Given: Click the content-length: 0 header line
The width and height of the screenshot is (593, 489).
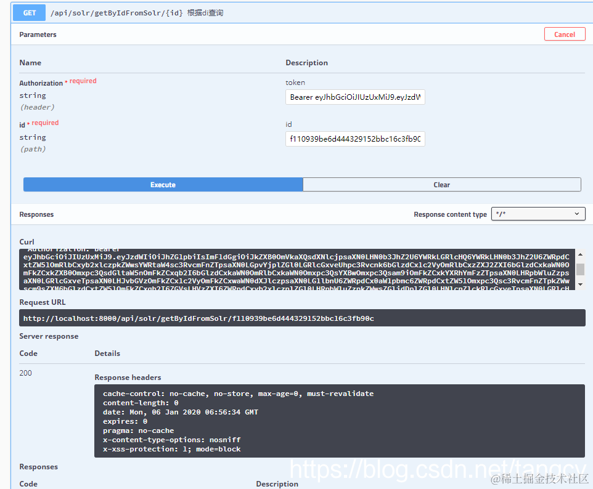Looking at the screenshot, I should pyautogui.click(x=141, y=403).
